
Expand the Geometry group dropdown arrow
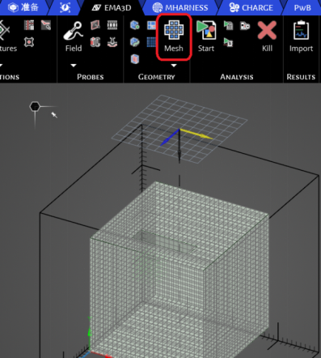174,66
